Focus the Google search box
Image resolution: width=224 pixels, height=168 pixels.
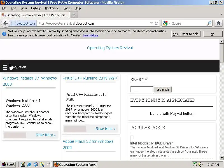point(188,23)
